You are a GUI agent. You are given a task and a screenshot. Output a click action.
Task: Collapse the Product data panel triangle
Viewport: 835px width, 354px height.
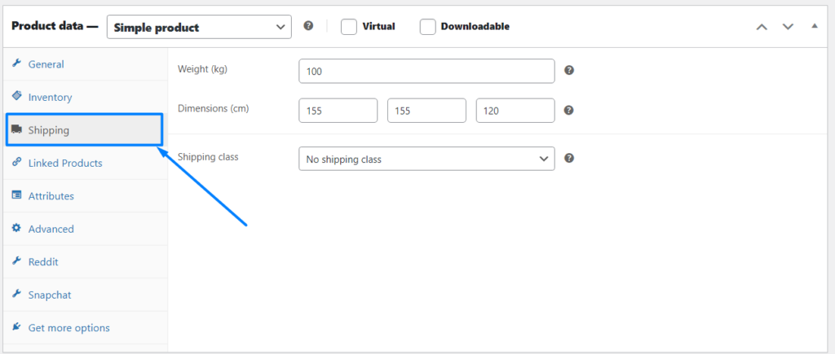point(815,25)
